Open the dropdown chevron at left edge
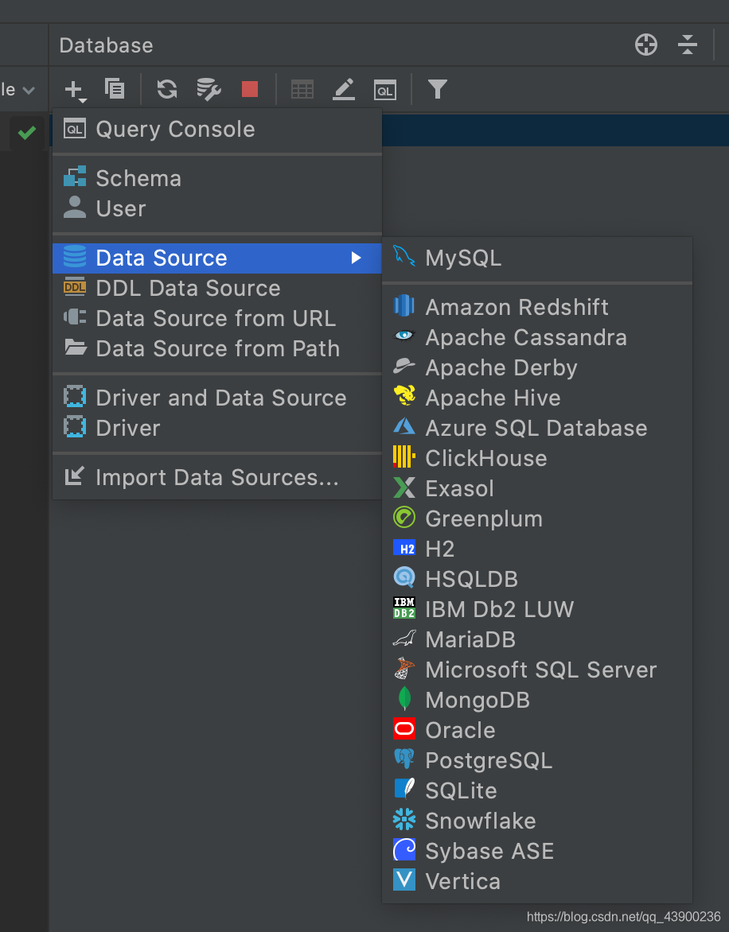729x932 pixels. tap(29, 91)
